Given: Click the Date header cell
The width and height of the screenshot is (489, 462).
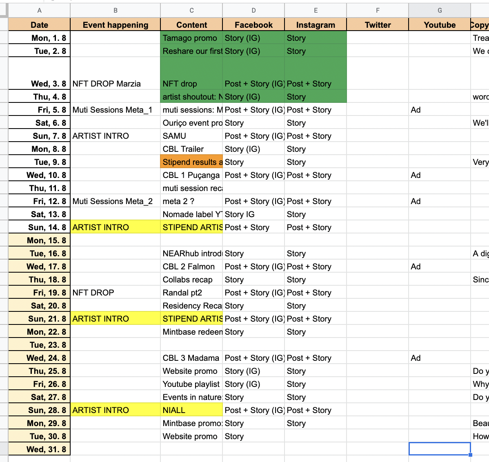Looking at the screenshot, I should 39,24.
